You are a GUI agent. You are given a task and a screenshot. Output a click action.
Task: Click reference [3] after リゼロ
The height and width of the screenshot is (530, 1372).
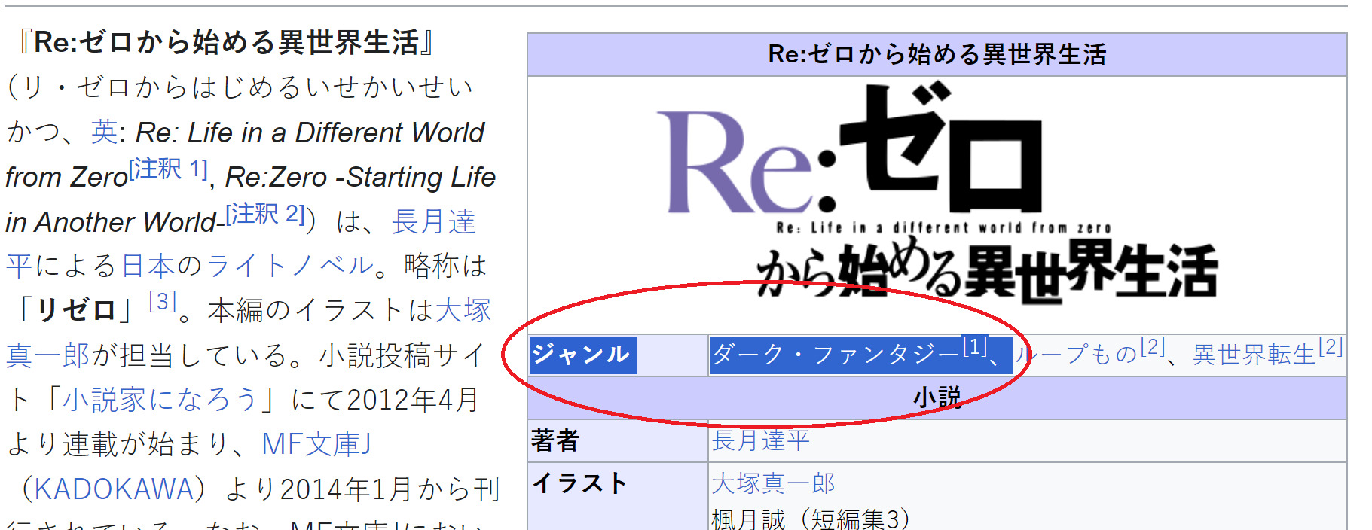[162, 302]
